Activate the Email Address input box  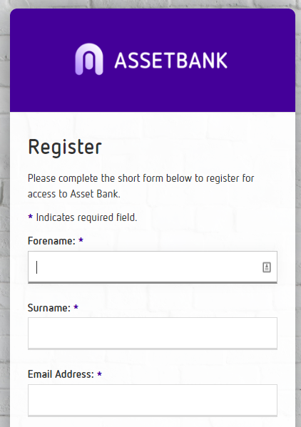[x=153, y=401]
